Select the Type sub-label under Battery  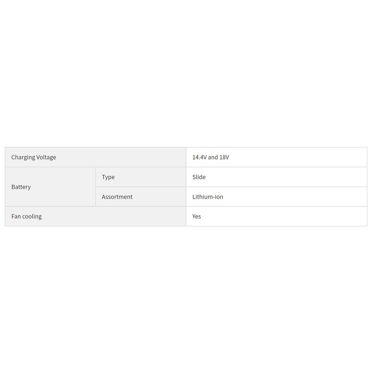(108, 177)
